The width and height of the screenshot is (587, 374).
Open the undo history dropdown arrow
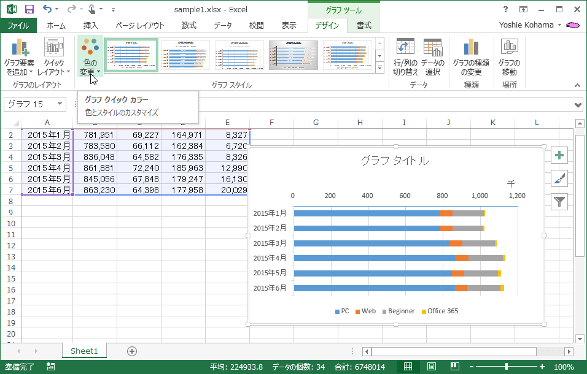[x=57, y=9]
